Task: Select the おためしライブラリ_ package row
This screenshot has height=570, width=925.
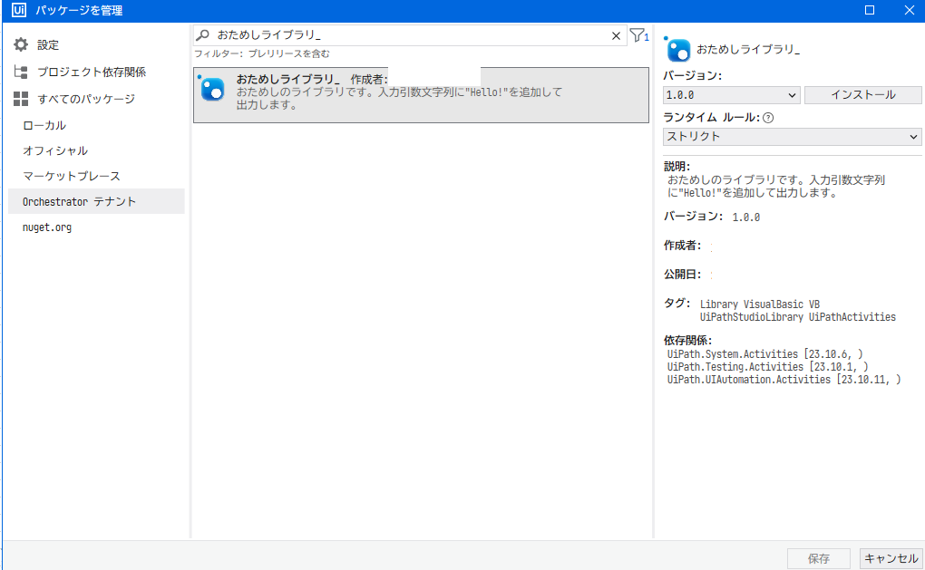Action: [421, 95]
